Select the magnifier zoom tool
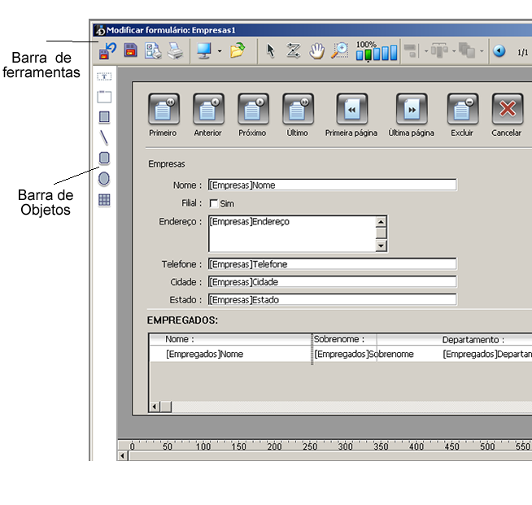 339,51
